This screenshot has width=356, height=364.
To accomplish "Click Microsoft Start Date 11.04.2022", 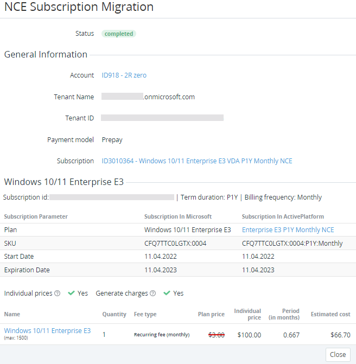I will (x=161, y=257).
